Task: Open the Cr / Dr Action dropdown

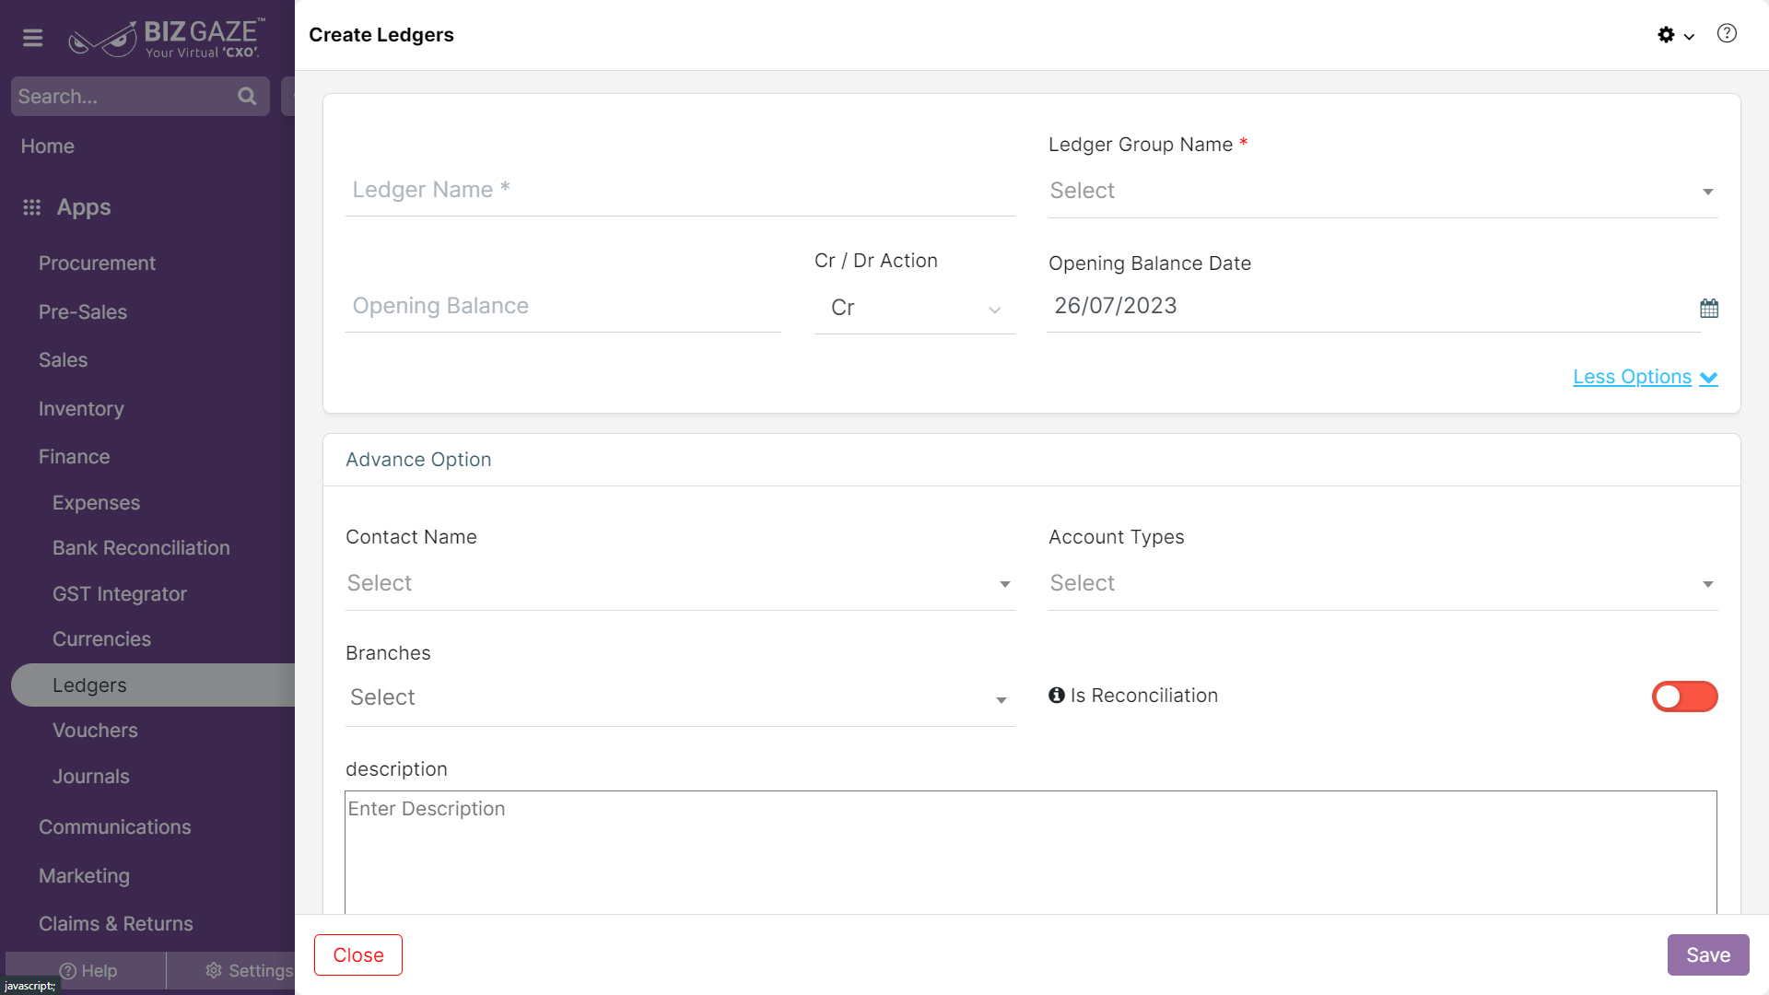Action: 915,308
